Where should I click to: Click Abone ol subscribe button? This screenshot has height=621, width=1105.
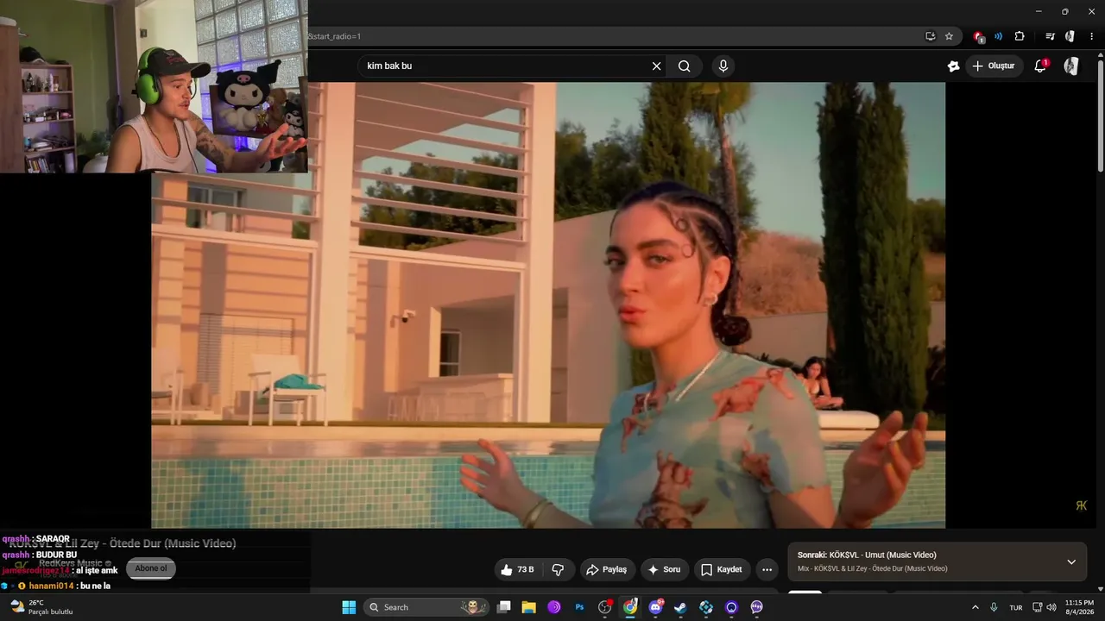point(151,568)
